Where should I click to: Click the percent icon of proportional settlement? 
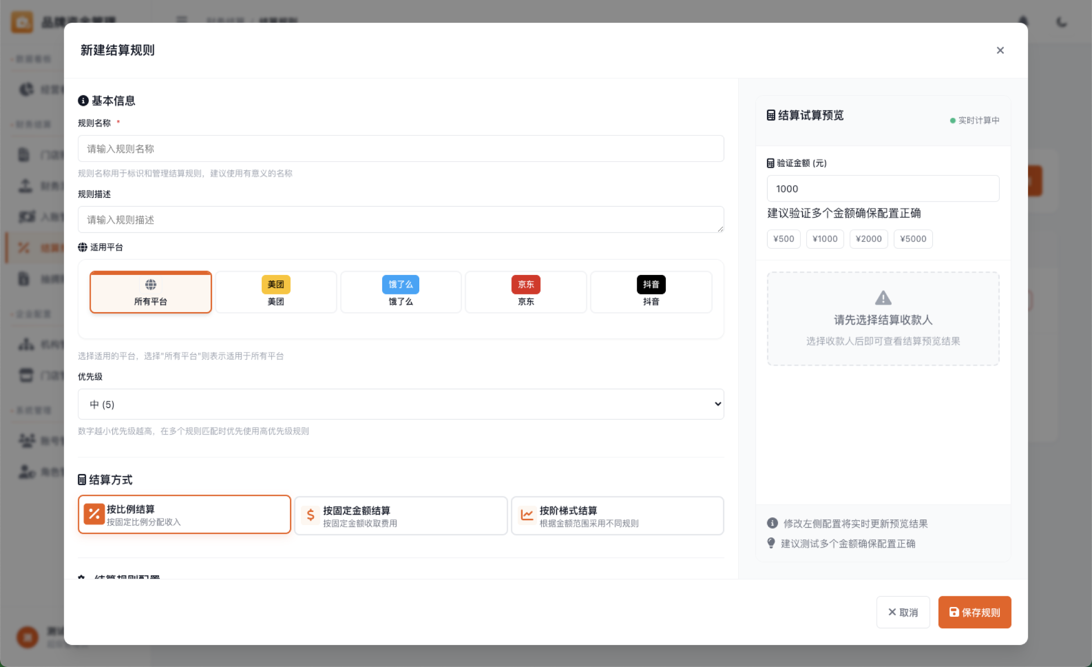[94, 514]
